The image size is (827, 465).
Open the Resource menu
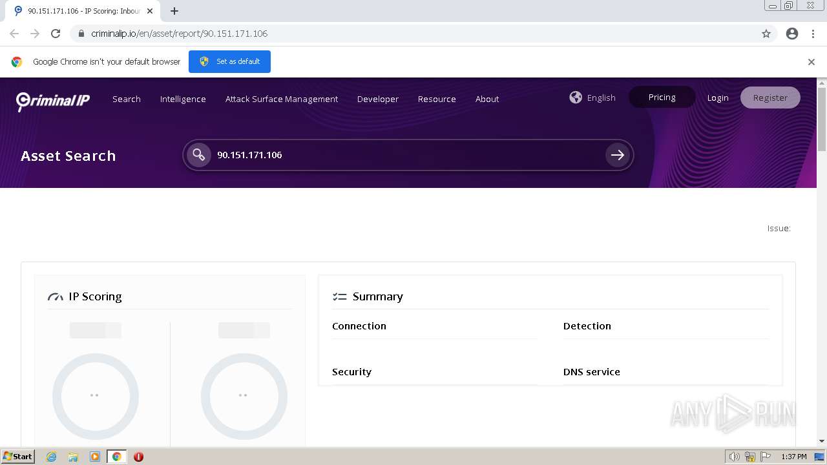pyautogui.click(x=437, y=99)
